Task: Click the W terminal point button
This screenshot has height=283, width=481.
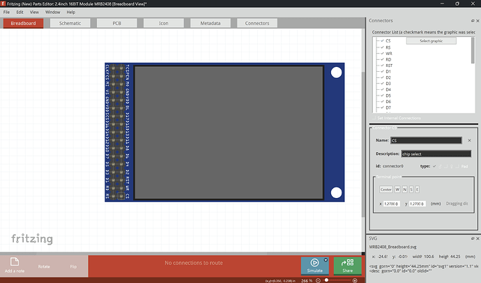Action: click(x=397, y=190)
